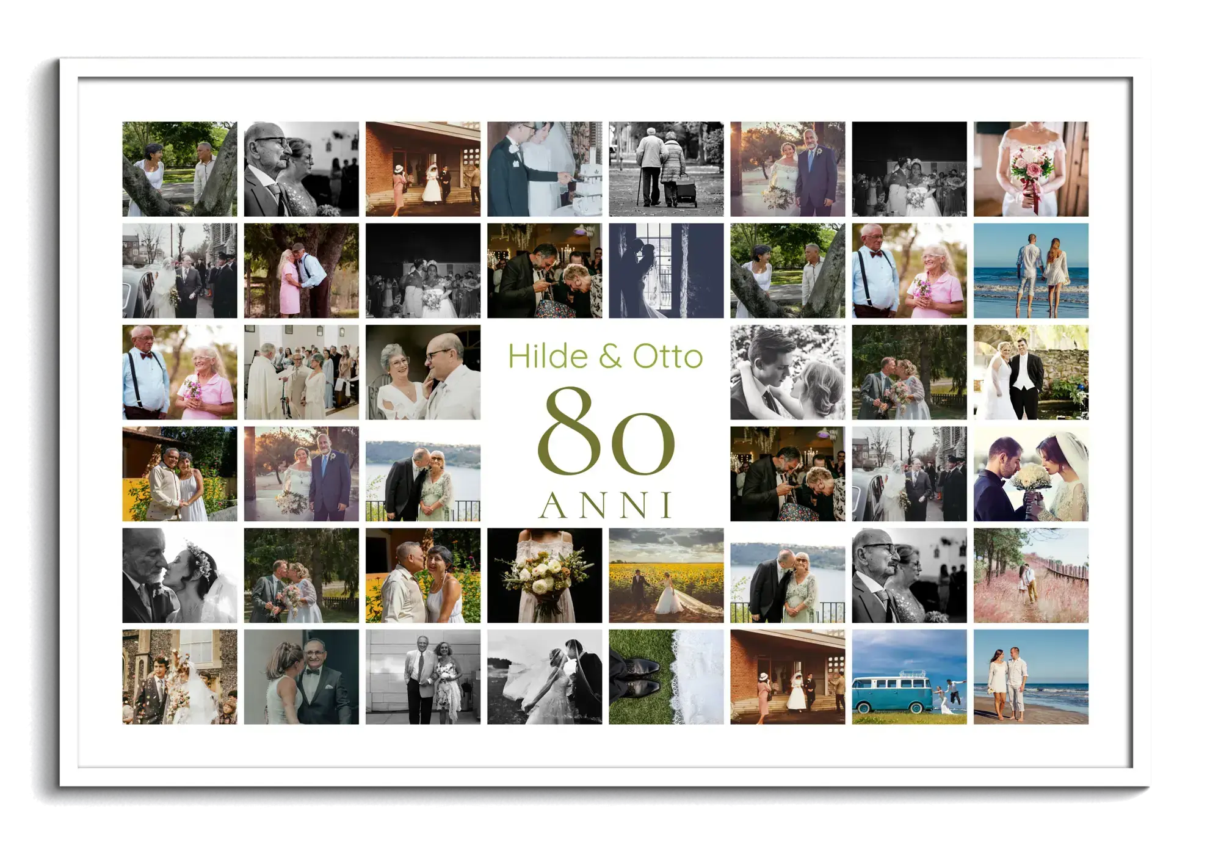1210x845 pixels.
Task: Click the 'Hilde & Otto' title text
Action: click(x=605, y=357)
